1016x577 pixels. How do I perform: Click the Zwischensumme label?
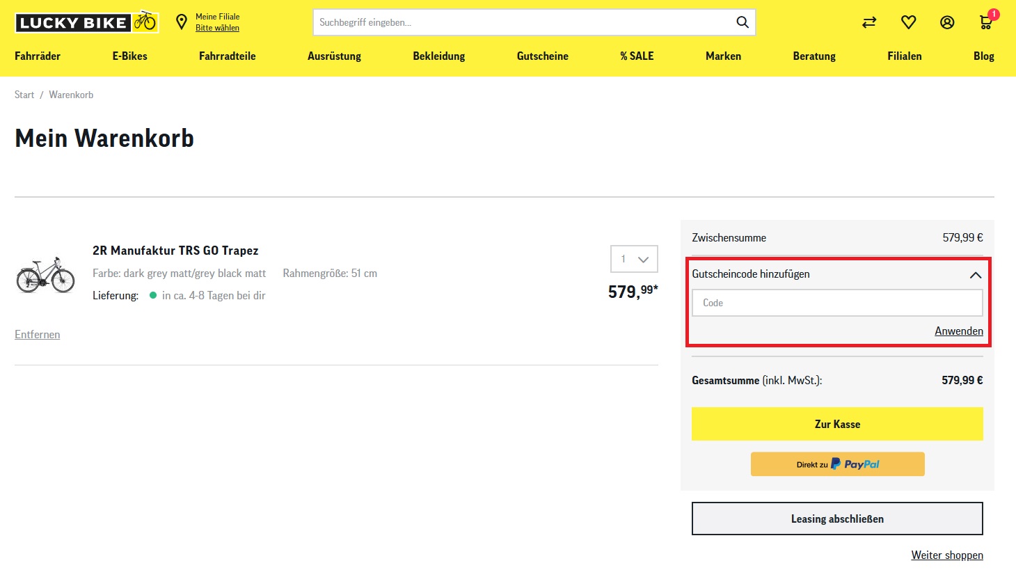click(729, 238)
